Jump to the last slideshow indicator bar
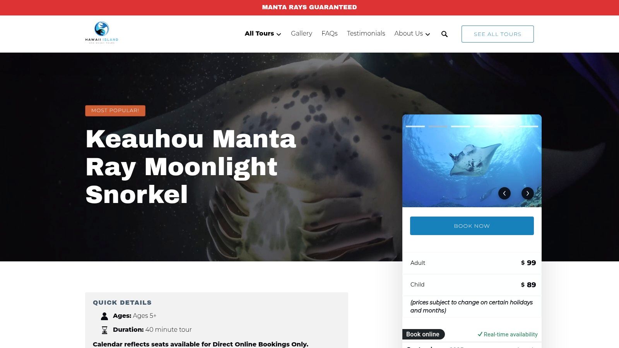619x348 pixels. pos(528,126)
